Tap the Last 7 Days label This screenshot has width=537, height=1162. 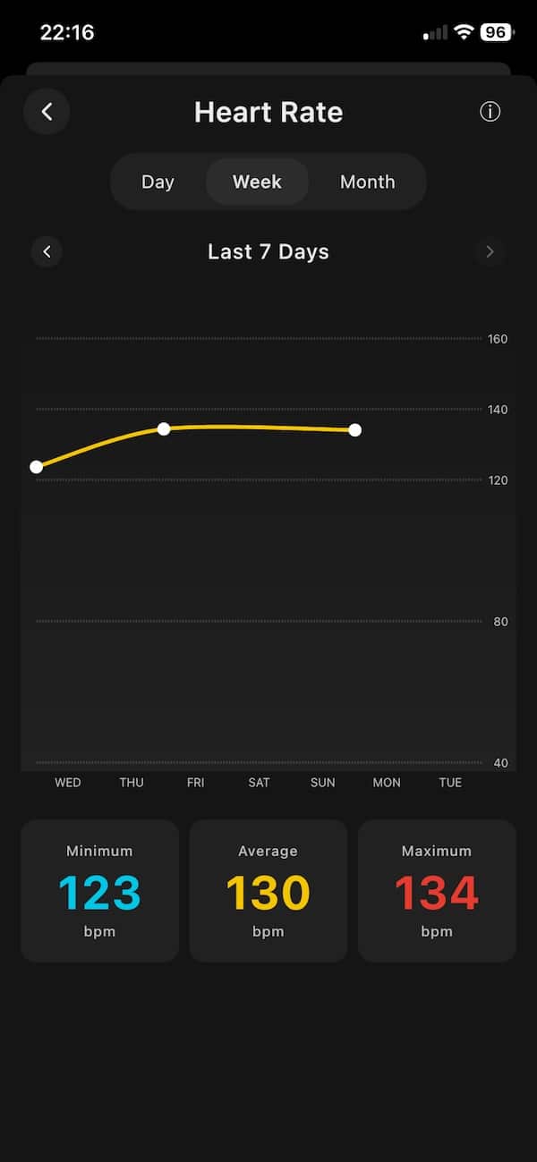click(x=268, y=252)
